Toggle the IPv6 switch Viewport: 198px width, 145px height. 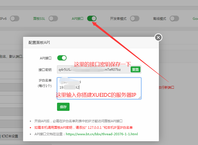tap(14, 18)
